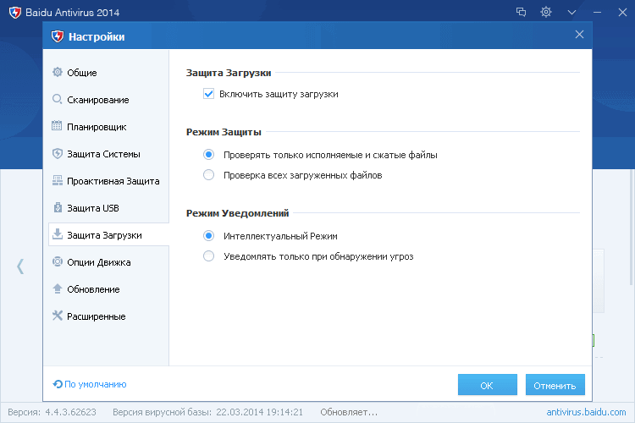Screen dimensions: 635x423
Task: Open the Сканирование settings section
Action: coord(106,100)
